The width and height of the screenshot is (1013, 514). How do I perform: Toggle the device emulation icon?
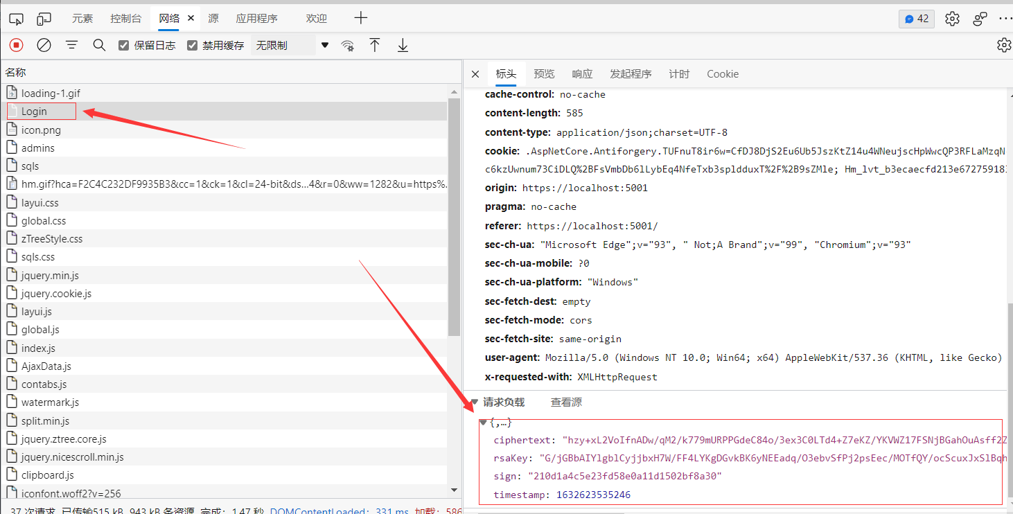(x=44, y=19)
